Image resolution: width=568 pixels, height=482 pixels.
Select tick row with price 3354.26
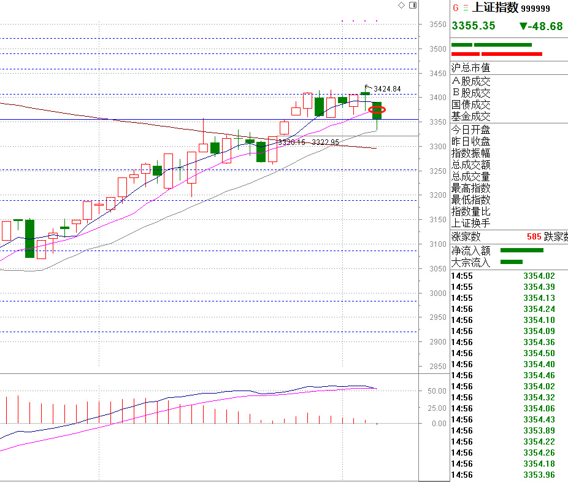pyautogui.click(x=509, y=453)
